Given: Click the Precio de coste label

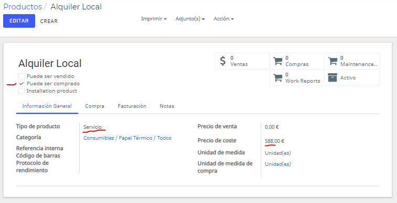Looking at the screenshot, I should point(217,140).
